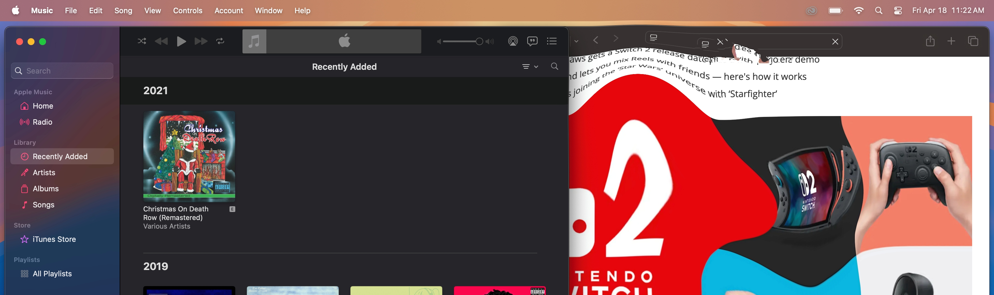This screenshot has width=994, height=295.
Task: Click the page icon in Safari address bar
Action: [653, 37]
